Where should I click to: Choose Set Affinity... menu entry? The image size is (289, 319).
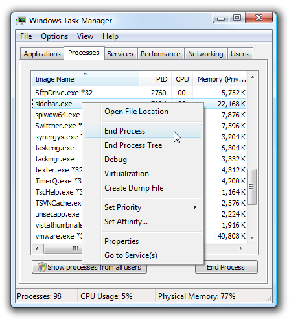point(143,222)
